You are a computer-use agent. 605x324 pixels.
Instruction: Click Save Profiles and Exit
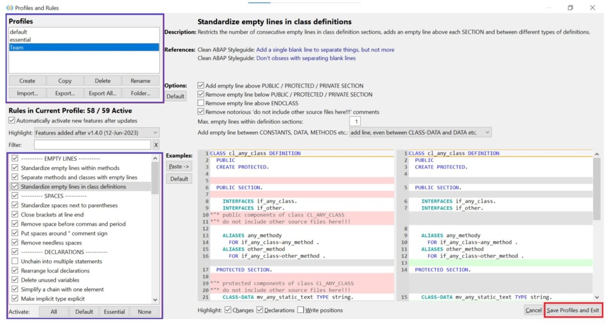(x=573, y=310)
